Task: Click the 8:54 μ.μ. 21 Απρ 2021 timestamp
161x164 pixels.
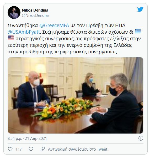Action: coord(27,138)
